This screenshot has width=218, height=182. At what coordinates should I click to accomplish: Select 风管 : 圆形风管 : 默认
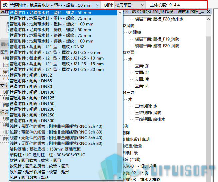click(63, 178)
